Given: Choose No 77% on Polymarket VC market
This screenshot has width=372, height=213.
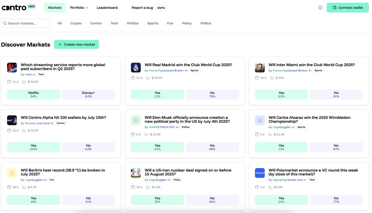Looking at the screenshot, I should [336, 200].
